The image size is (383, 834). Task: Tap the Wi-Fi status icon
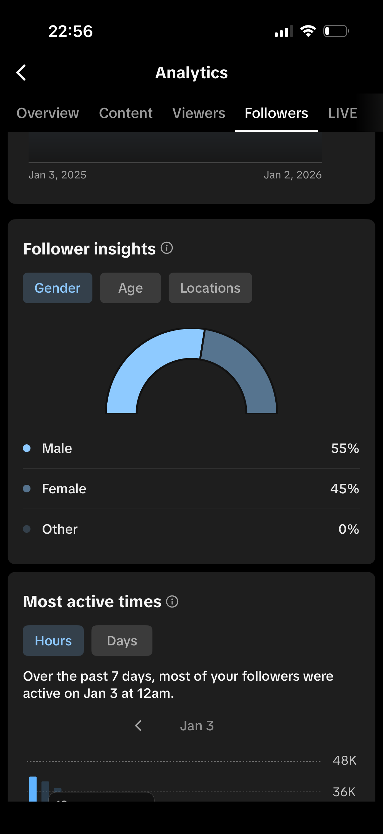pos(308,31)
